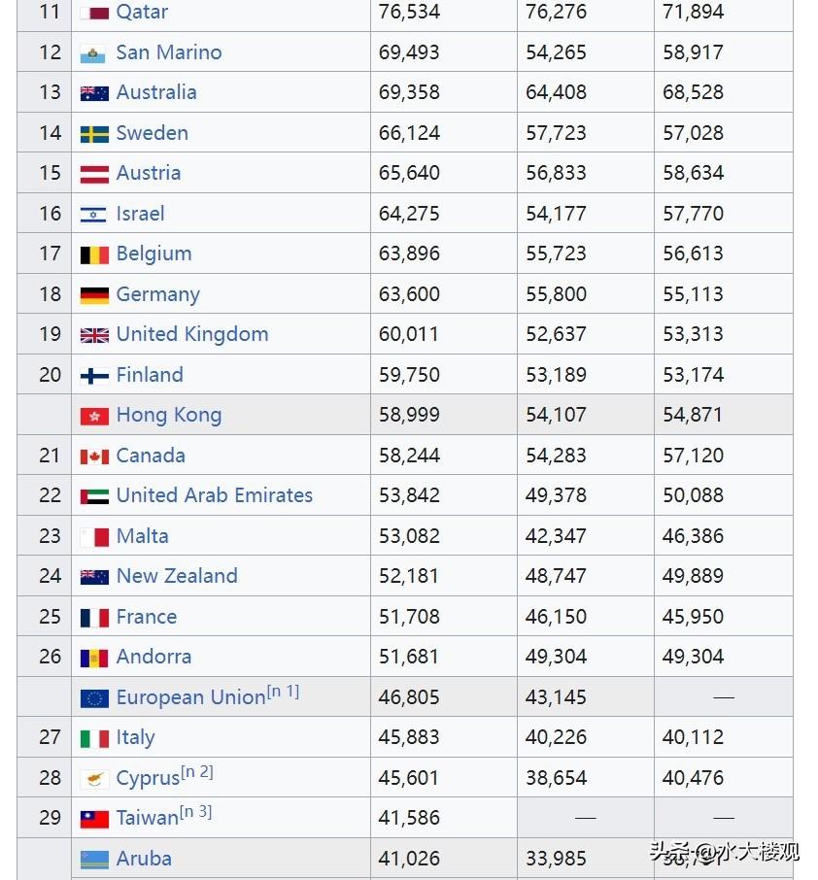
Task: Open footnote n 2 beside Cyprus
Action: pos(197,772)
